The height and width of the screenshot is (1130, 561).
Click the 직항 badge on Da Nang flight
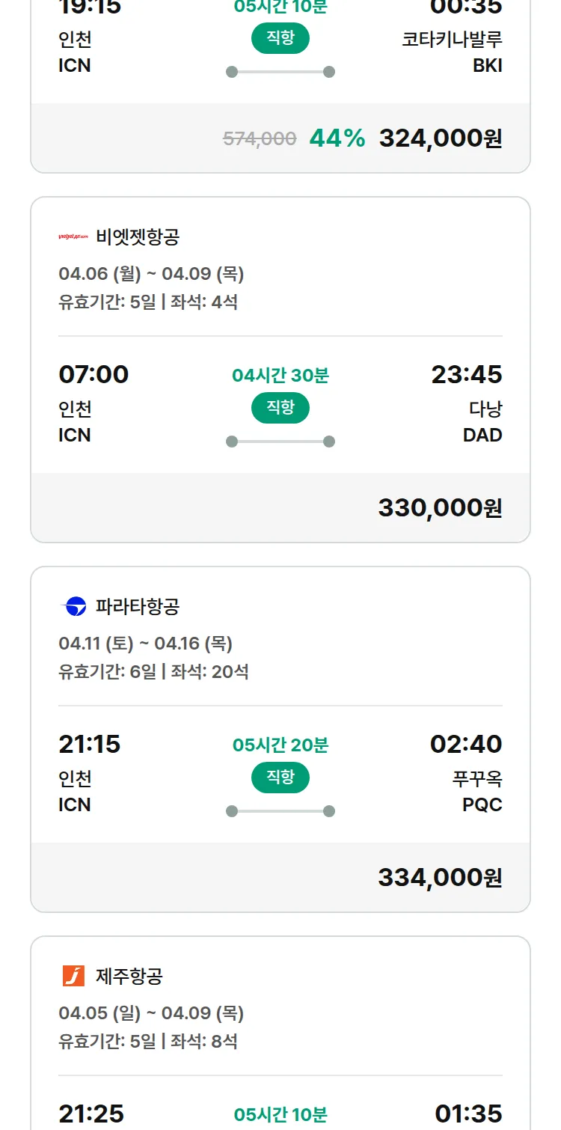click(280, 408)
